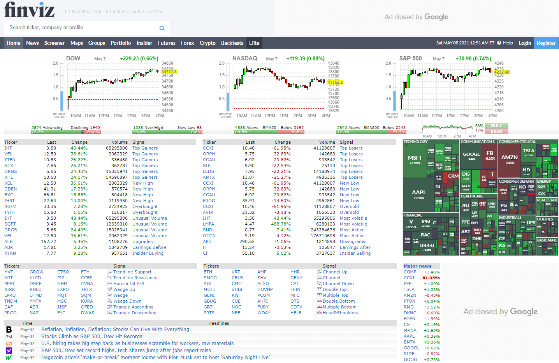Open the Head&Shoulders pattern icon
559x363 pixels.
[319, 313]
